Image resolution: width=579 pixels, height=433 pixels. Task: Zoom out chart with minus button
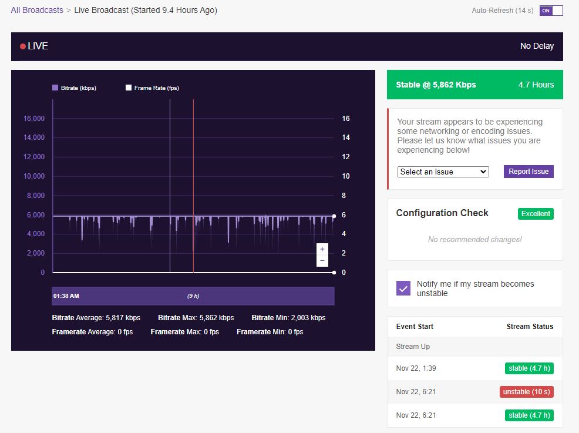322,260
